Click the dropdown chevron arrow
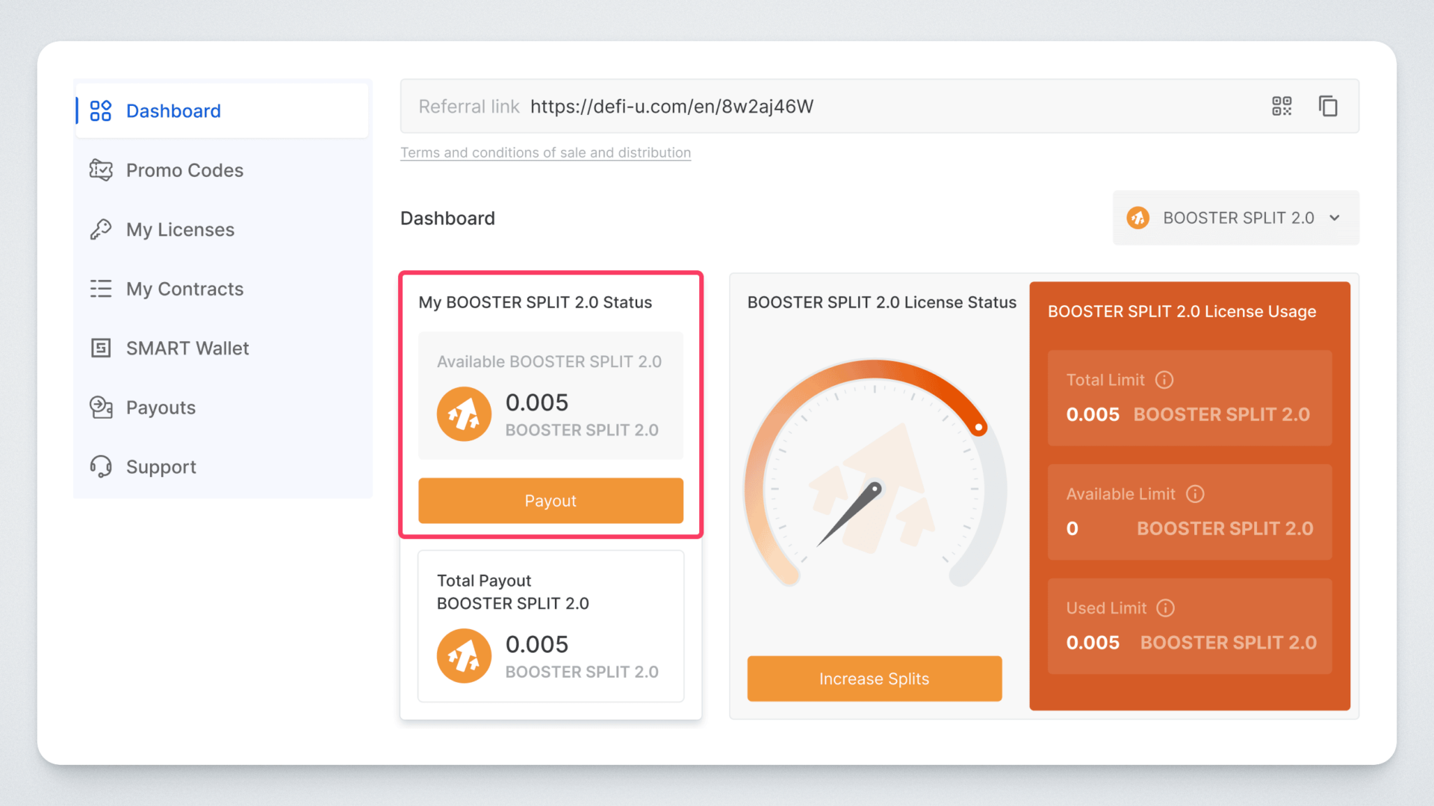Screen dimensions: 1434x806 [x=1335, y=218]
